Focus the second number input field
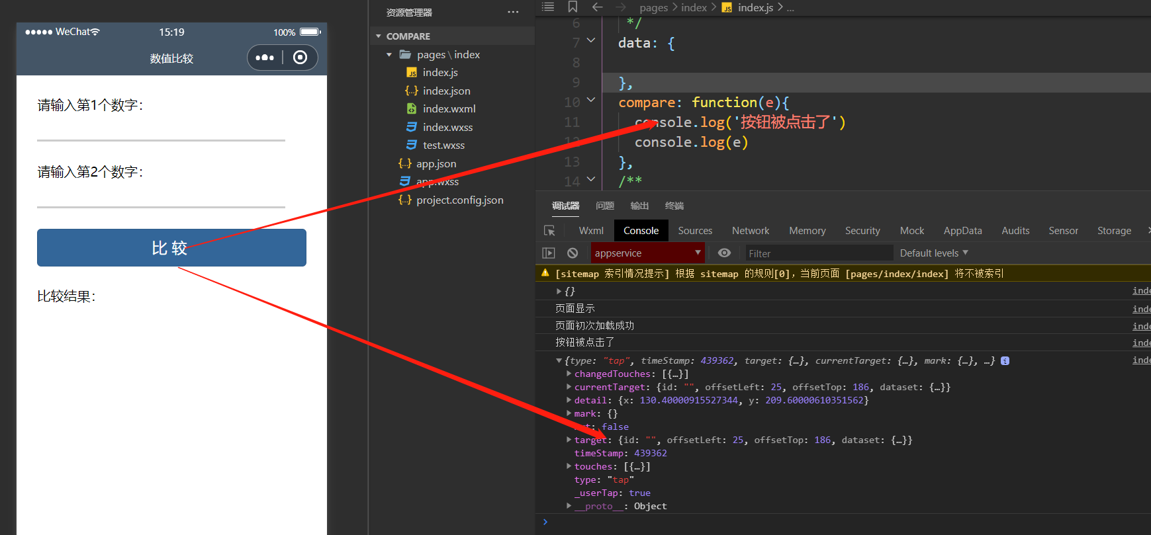 pyautogui.click(x=161, y=196)
